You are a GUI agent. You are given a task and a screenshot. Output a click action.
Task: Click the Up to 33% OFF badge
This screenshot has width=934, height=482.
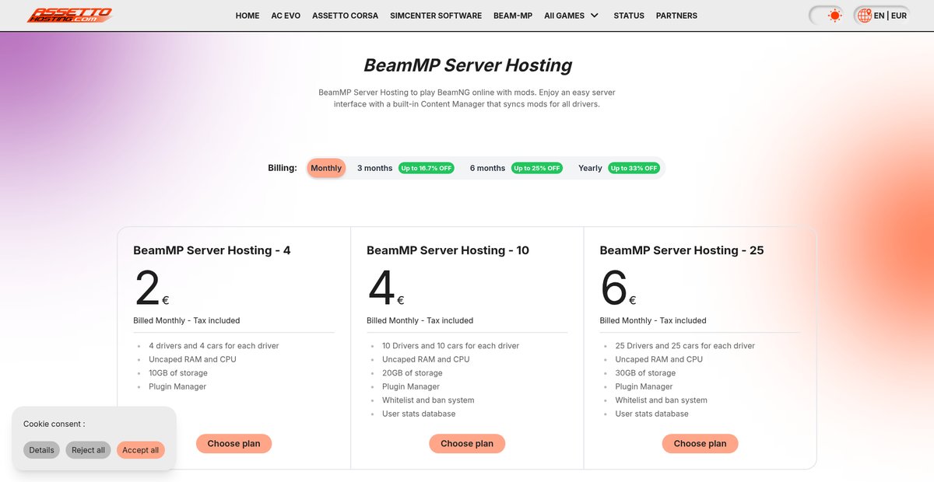[634, 168]
